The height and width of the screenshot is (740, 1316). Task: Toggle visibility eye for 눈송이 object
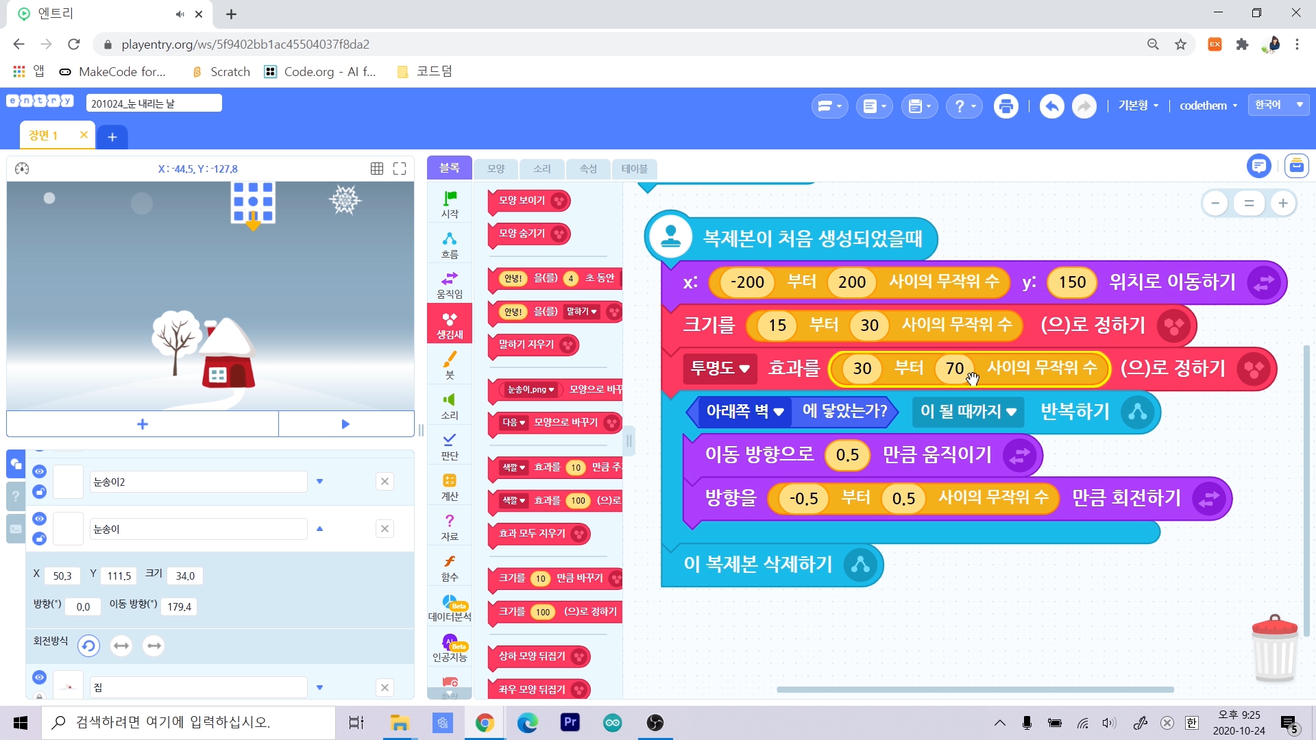[x=39, y=519]
